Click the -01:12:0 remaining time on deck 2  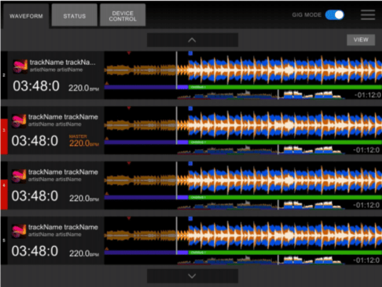[x=366, y=95]
